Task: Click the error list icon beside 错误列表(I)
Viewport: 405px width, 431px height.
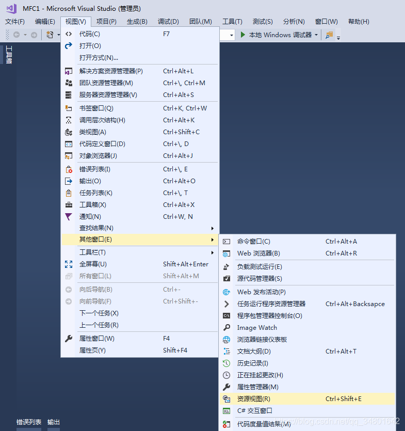Action: point(69,169)
